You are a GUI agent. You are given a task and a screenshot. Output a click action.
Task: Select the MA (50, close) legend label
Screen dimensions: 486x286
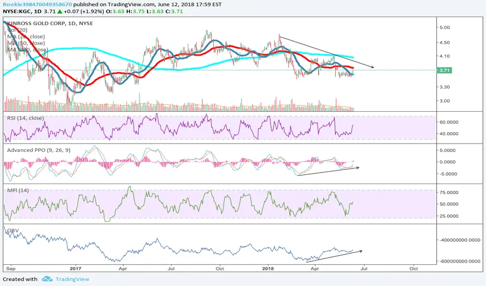[26, 43]
